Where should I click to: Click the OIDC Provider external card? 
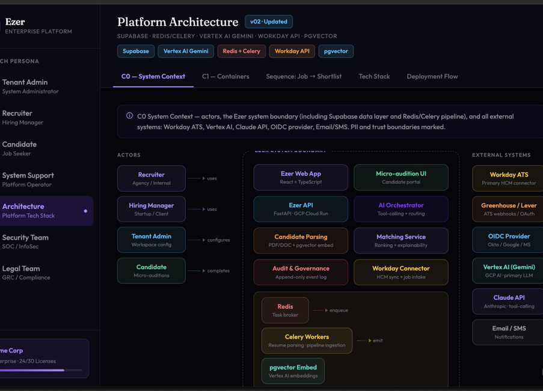(x=508, y=240)
